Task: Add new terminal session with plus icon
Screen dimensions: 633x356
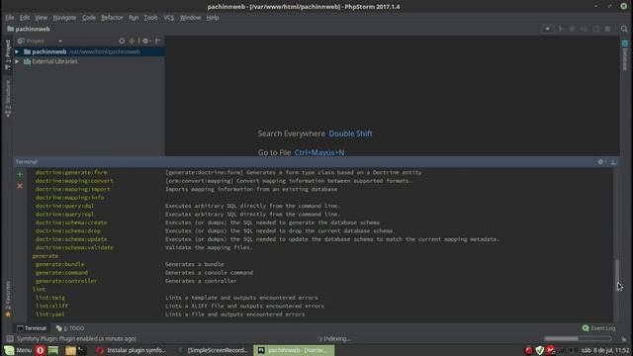Action: click(x=20, y=174)
